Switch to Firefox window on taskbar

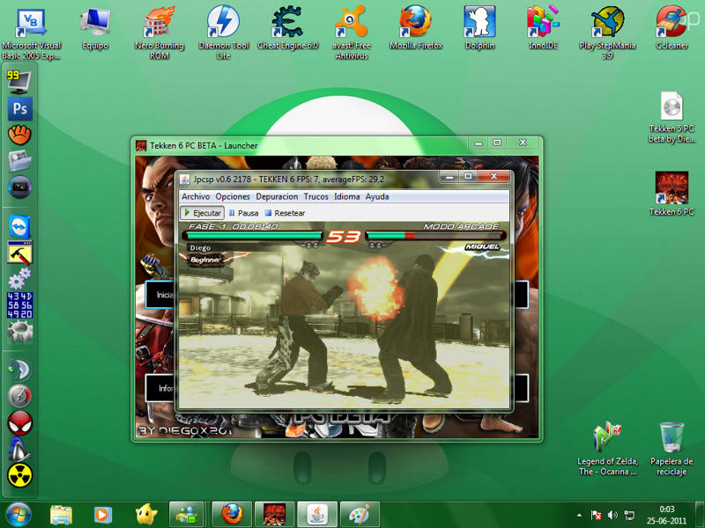coord(232,515)
